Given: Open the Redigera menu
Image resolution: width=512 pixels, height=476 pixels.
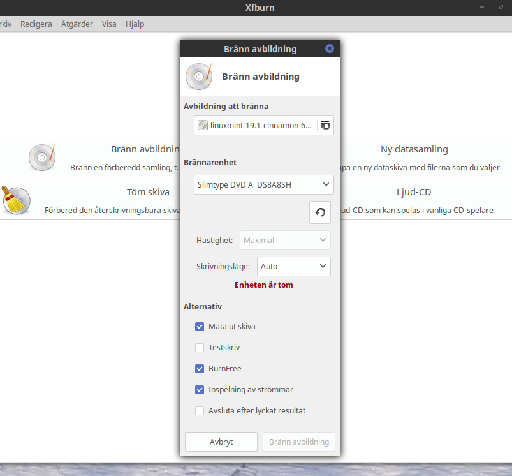Looking at the screenshot, I should 36,24.
